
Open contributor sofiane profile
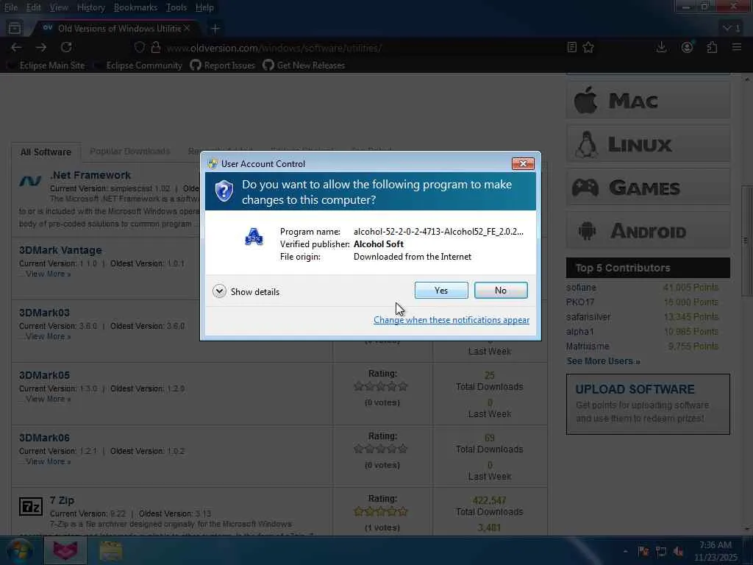click(581, 288)
